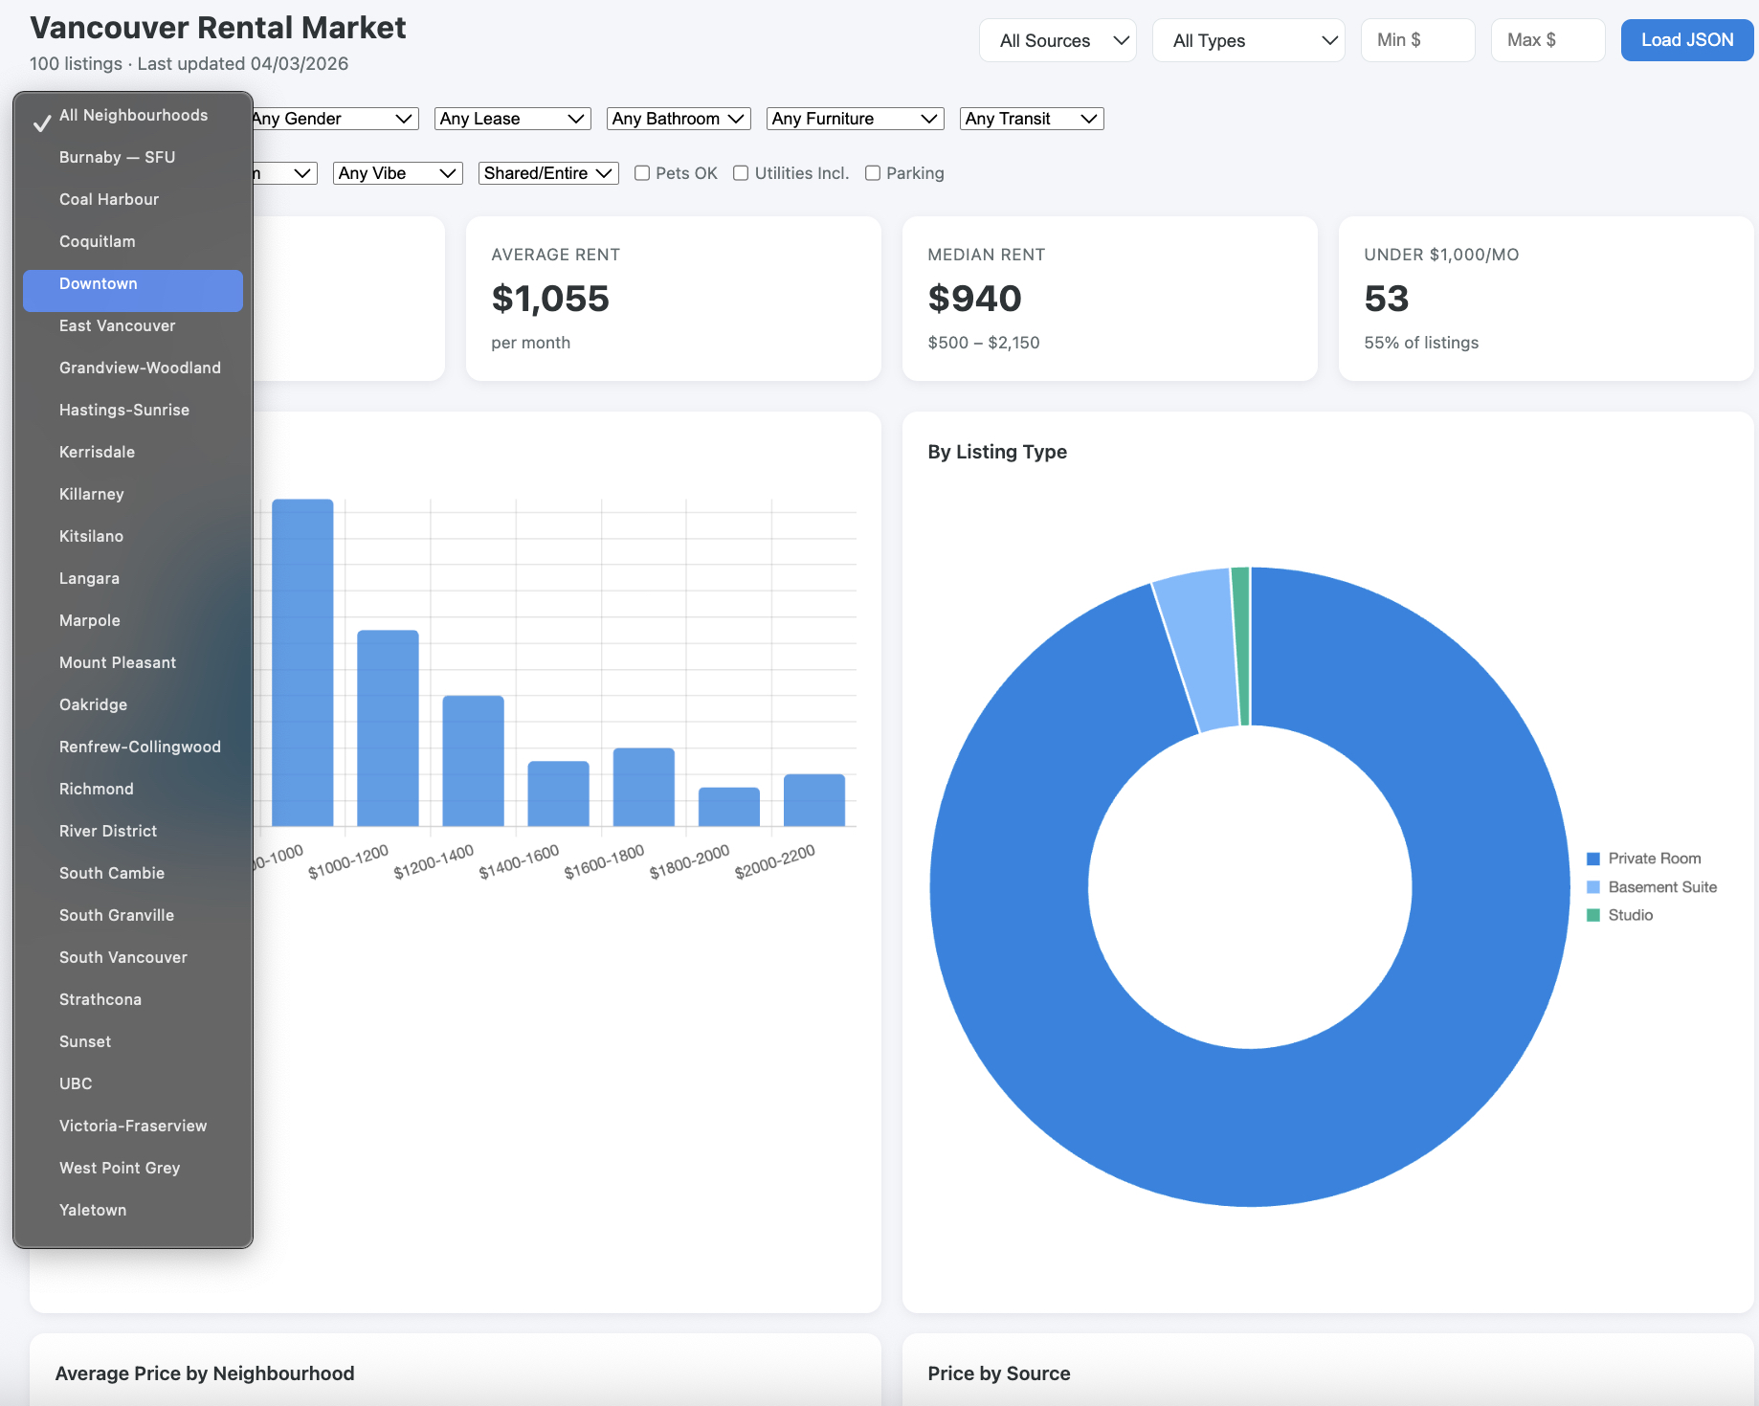
Task: Select the All Neighbourhoods option
Action: click(x=132, y=115)
